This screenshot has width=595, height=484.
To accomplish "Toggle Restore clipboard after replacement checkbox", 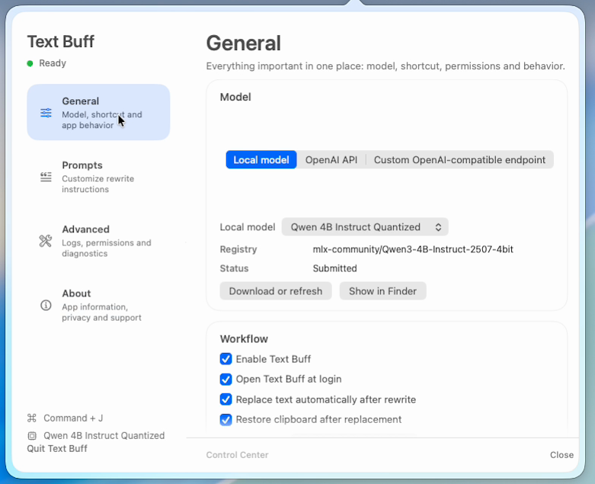I will 226,419.
